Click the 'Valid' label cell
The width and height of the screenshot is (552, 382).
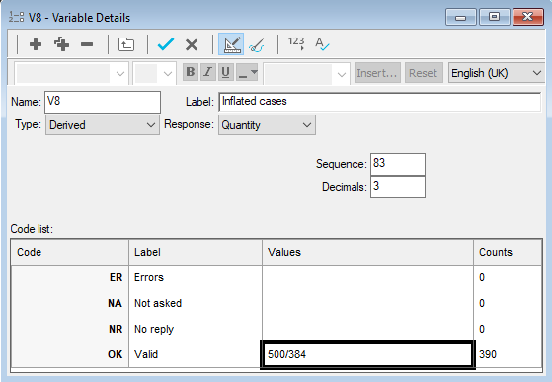click(x=196, y=354)
